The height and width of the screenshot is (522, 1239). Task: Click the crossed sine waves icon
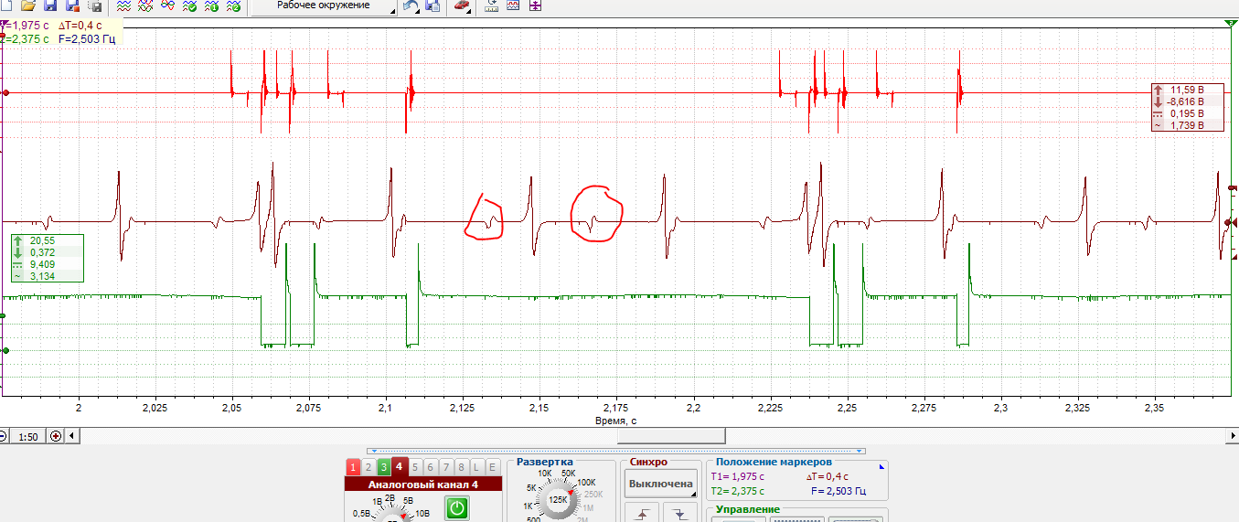pos(167,5)
